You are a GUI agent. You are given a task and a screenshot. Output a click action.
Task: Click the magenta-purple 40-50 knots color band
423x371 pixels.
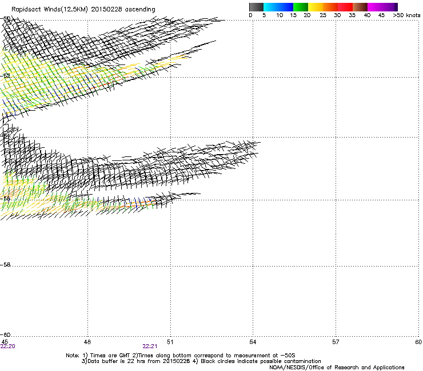pyautogui.click(x=382, y=7)
